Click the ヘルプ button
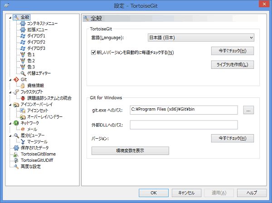The height and width of the screenshot is (203, 272). [x=252, y=193]
